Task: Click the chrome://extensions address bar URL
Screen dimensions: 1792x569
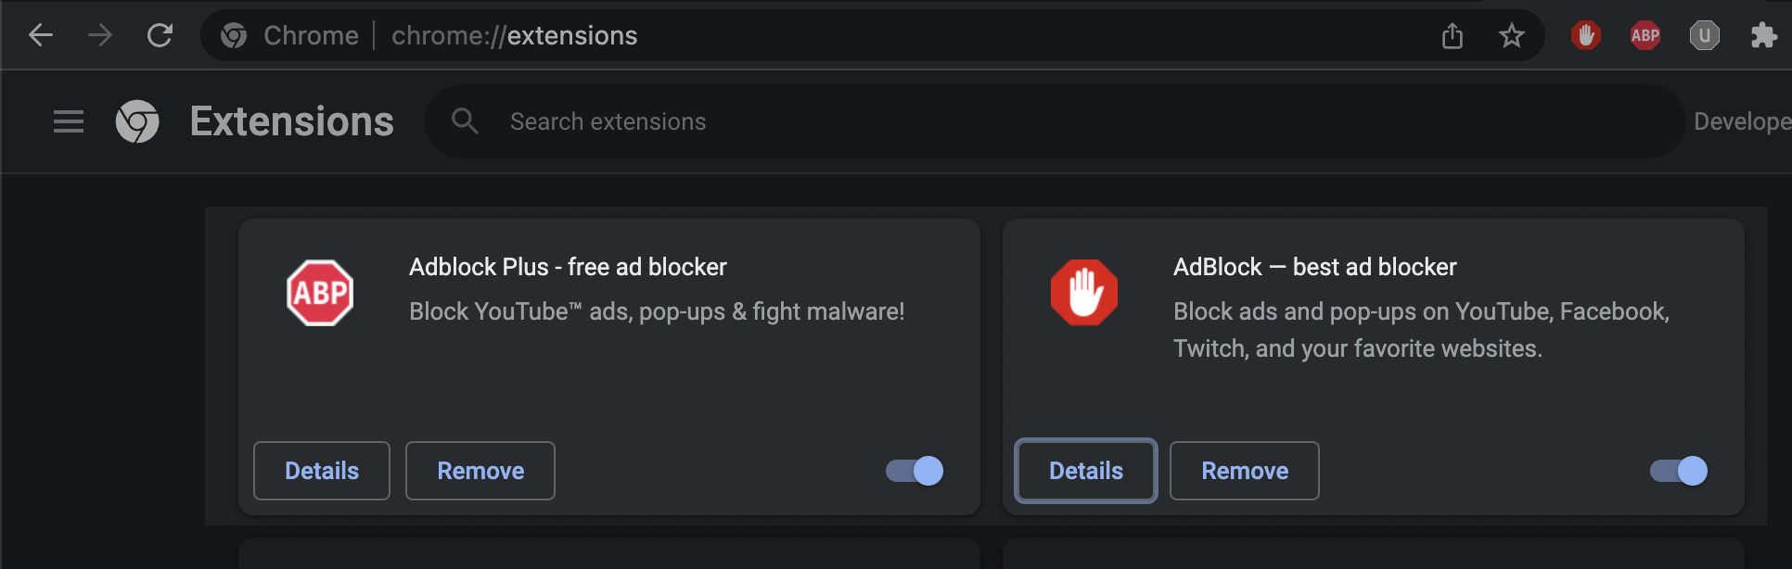Action: [514, 35]
